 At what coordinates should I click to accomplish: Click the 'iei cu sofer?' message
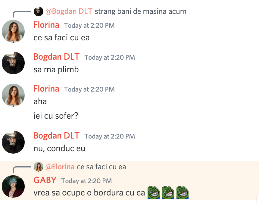click(56, 116)
